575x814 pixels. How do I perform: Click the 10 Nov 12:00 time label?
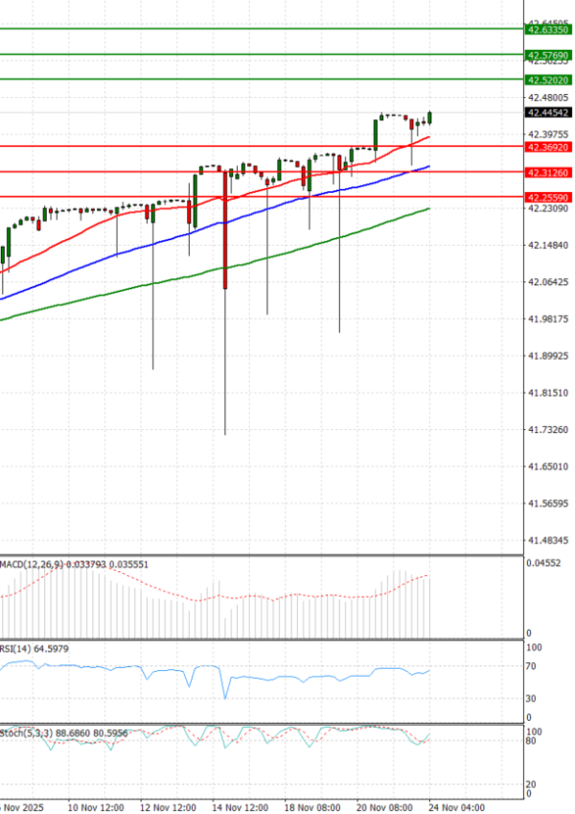coord(94,807)
